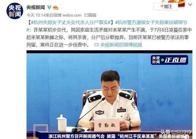Play the press conference video thumbnail

click(109, 95)
